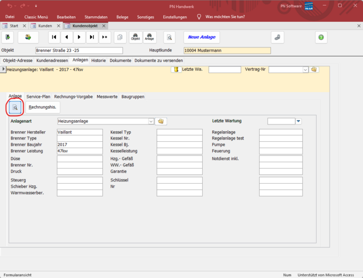Search Anlage binoculars button

[x=150, y=37]
